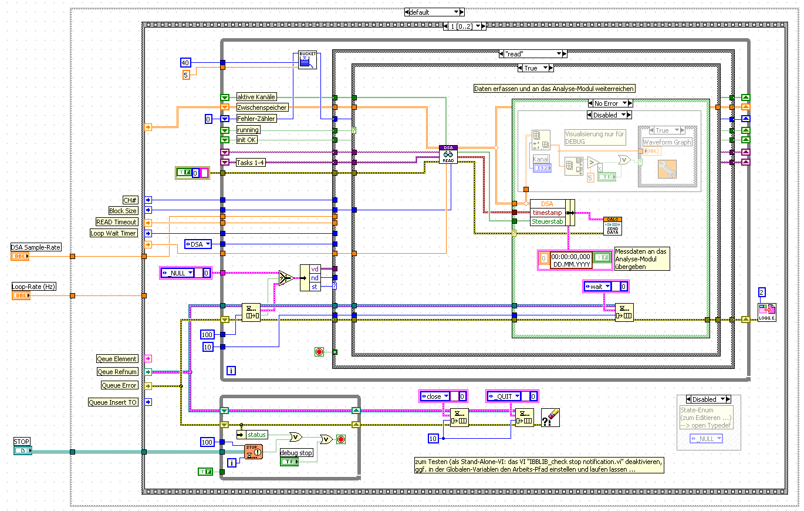The height and width of the screenshot is (511, 804).
Task: Go to next frame of 1 [0..2] sequence
Action: (x=484, y=26)
